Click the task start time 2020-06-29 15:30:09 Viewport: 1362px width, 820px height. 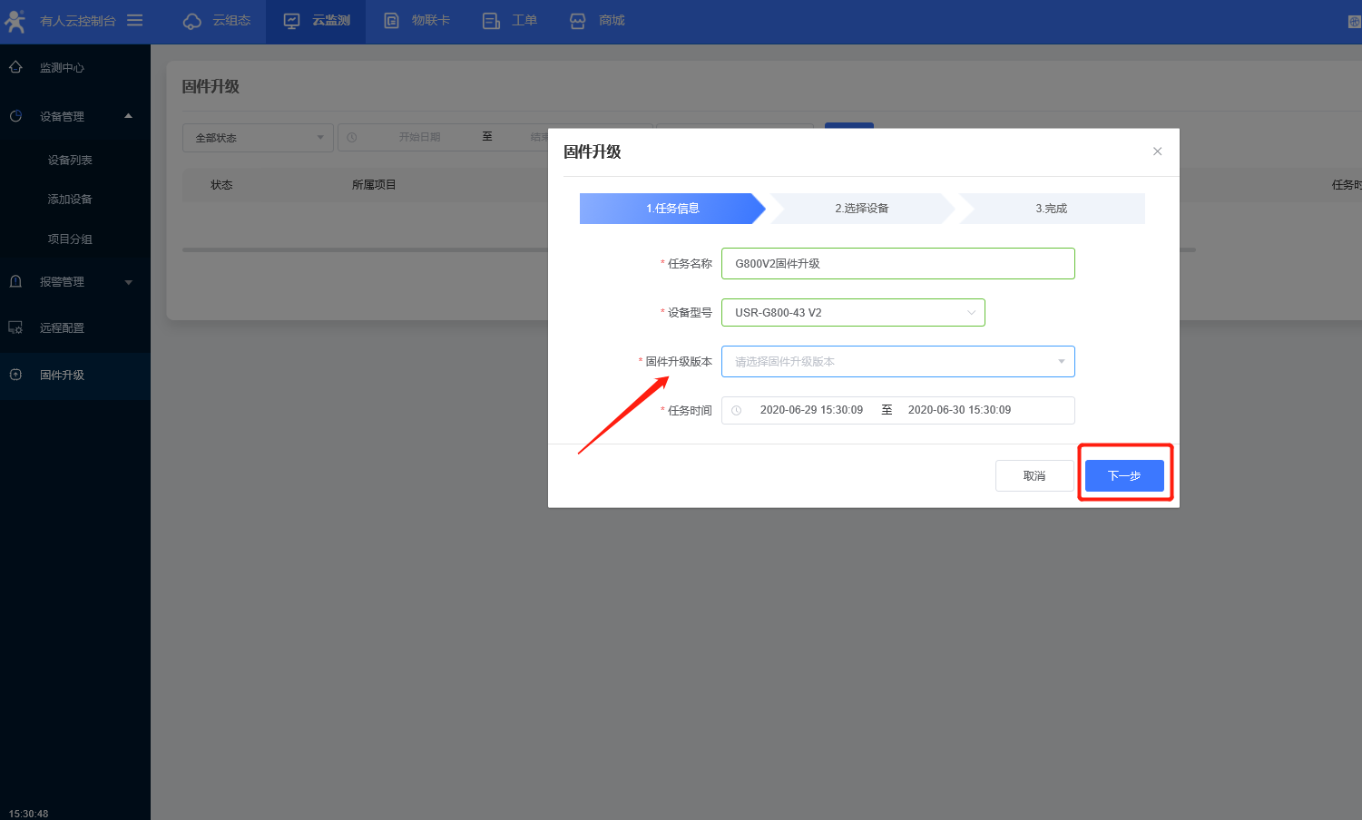(x=811, y=410)
